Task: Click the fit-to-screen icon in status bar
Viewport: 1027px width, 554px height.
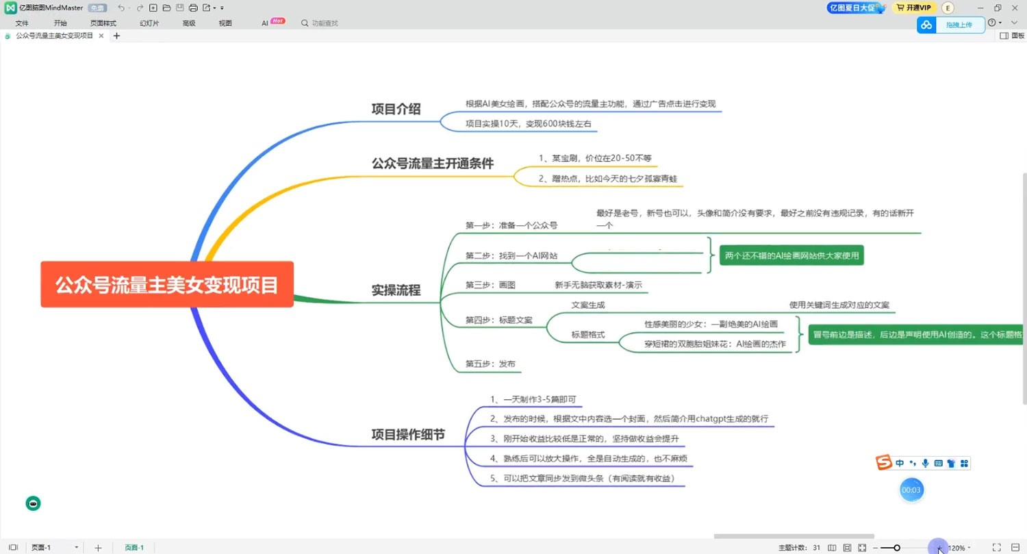Action: [x=861, y=547]
